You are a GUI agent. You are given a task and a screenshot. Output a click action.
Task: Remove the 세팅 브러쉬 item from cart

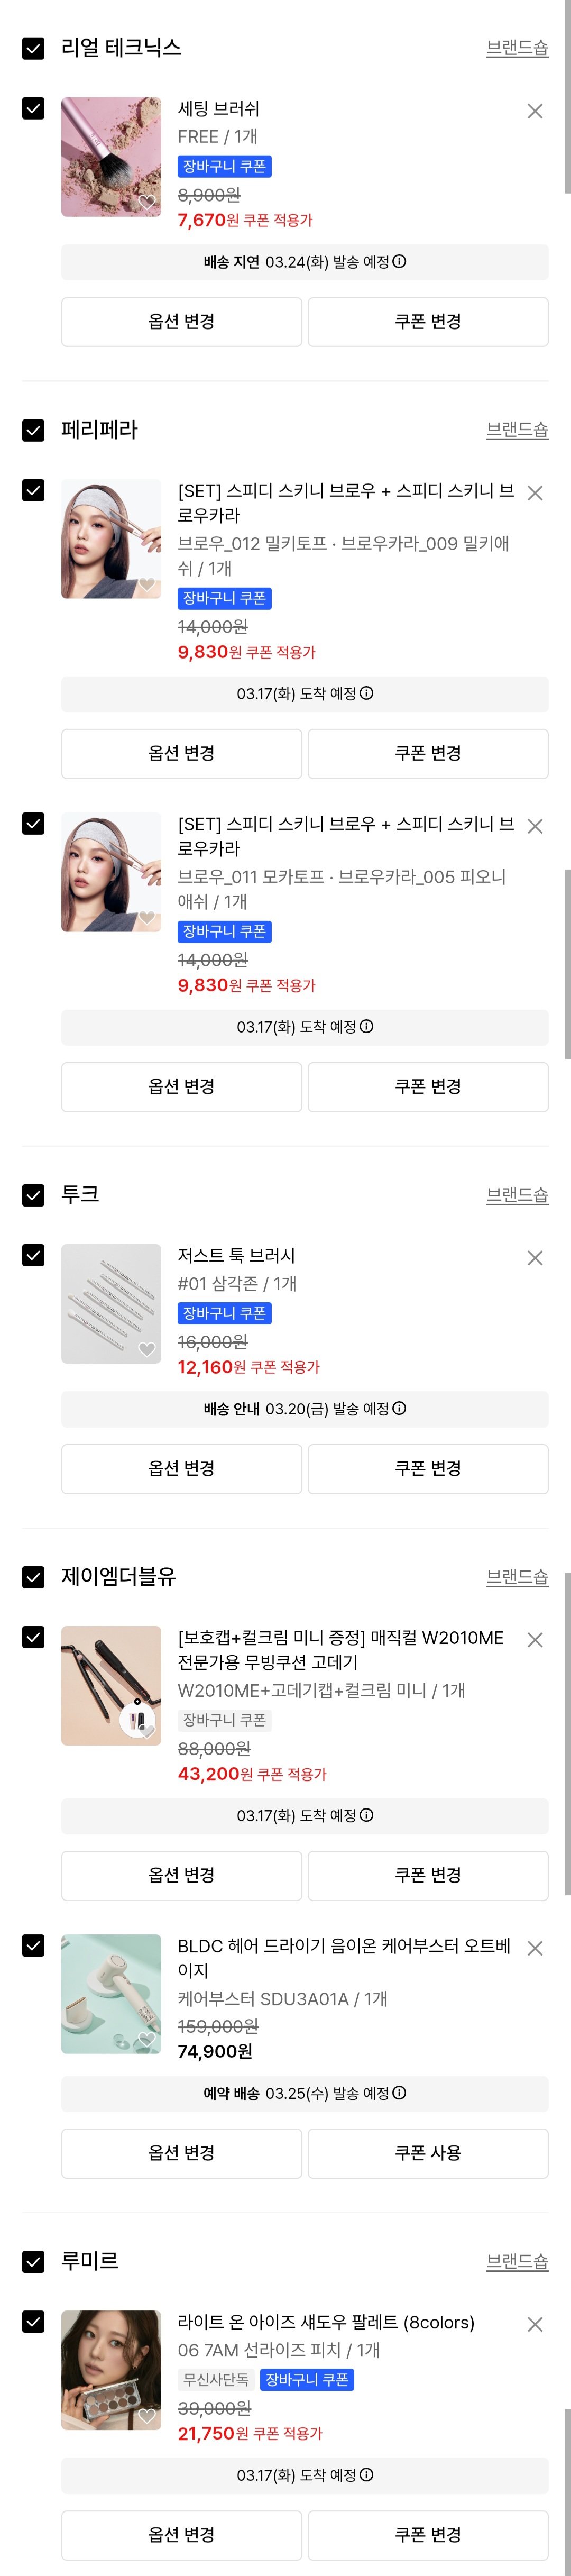(x=535, y=111)
